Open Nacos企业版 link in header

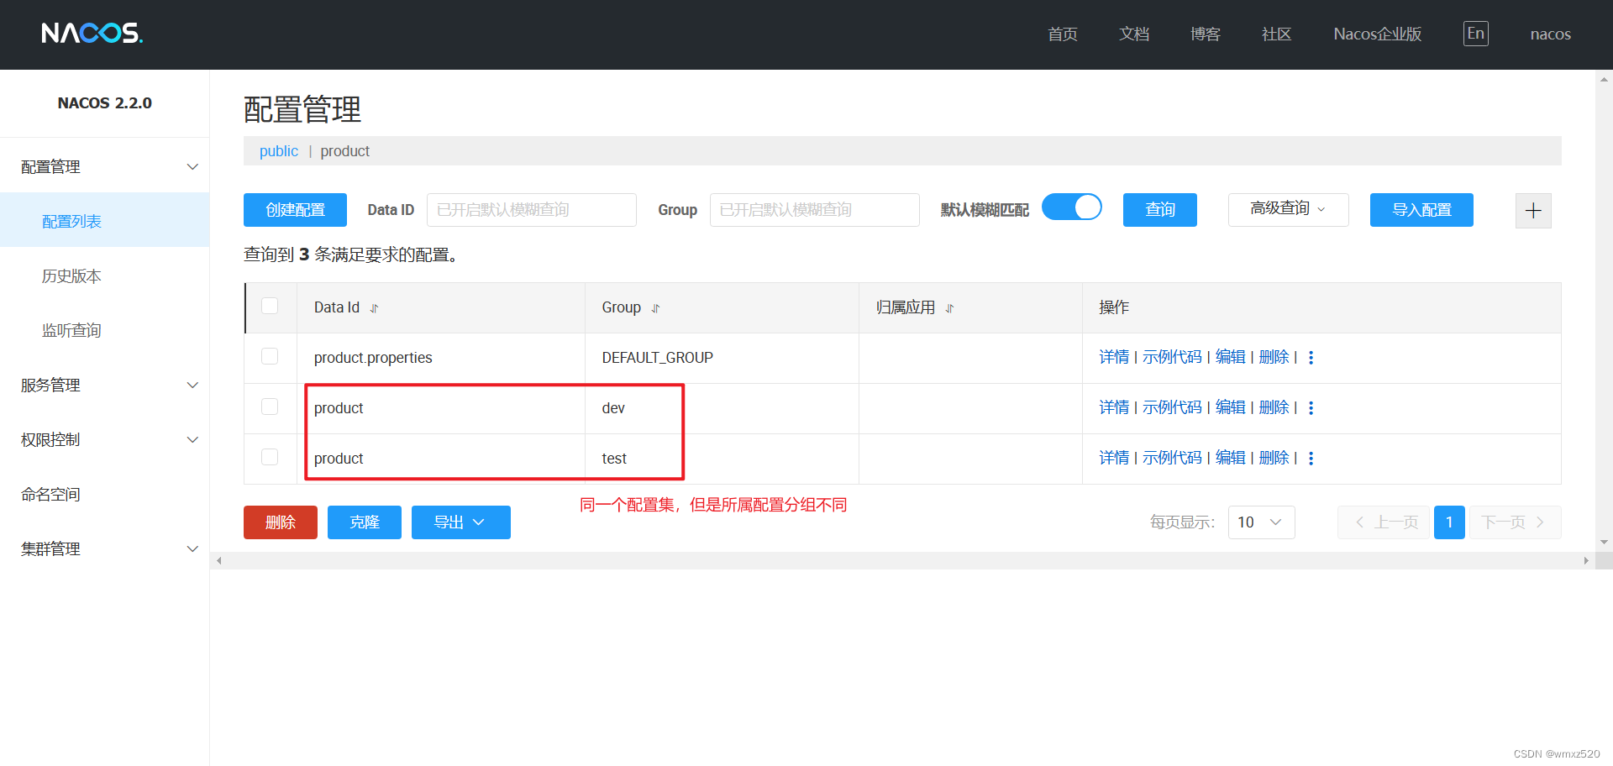click(x=1378, y=34)
